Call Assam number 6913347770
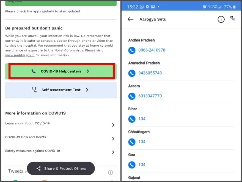 tap(150, 96)
